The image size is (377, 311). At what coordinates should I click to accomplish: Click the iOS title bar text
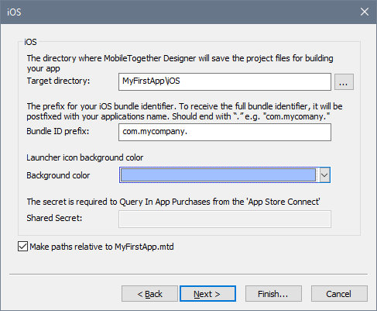(x=14, y=12)
